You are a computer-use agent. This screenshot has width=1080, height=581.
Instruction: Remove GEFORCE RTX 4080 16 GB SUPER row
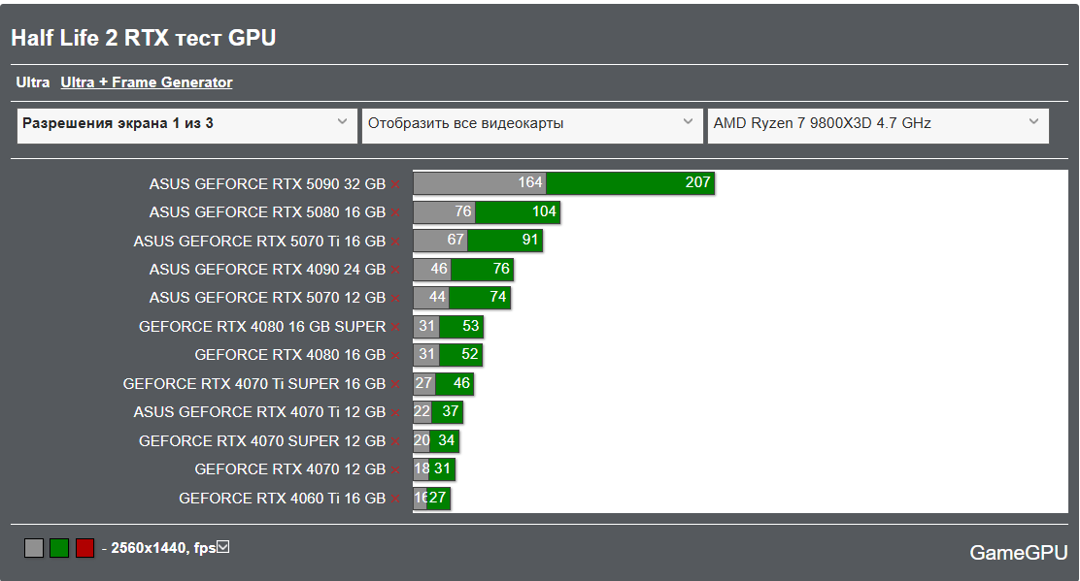[x=395, y=327]
